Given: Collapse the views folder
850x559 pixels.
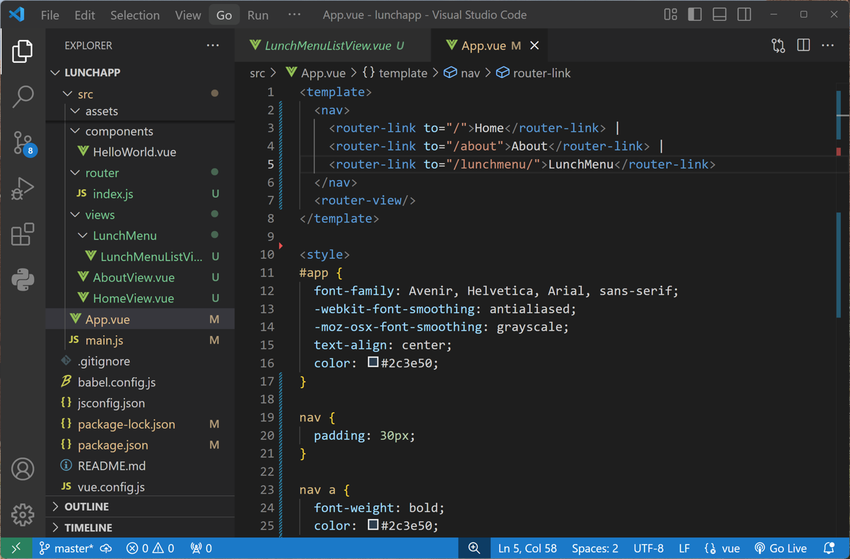Looking at the screenshot, I should (141, 215).
